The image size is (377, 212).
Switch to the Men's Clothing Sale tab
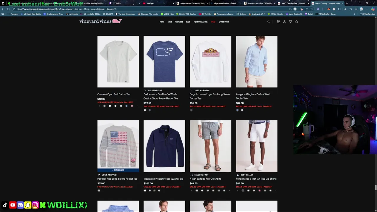293,3
